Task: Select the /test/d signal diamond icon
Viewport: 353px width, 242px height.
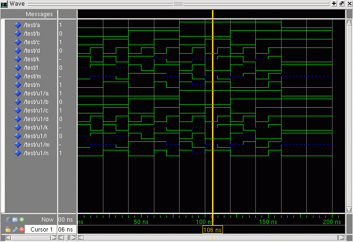Action: tap(18, 50)
